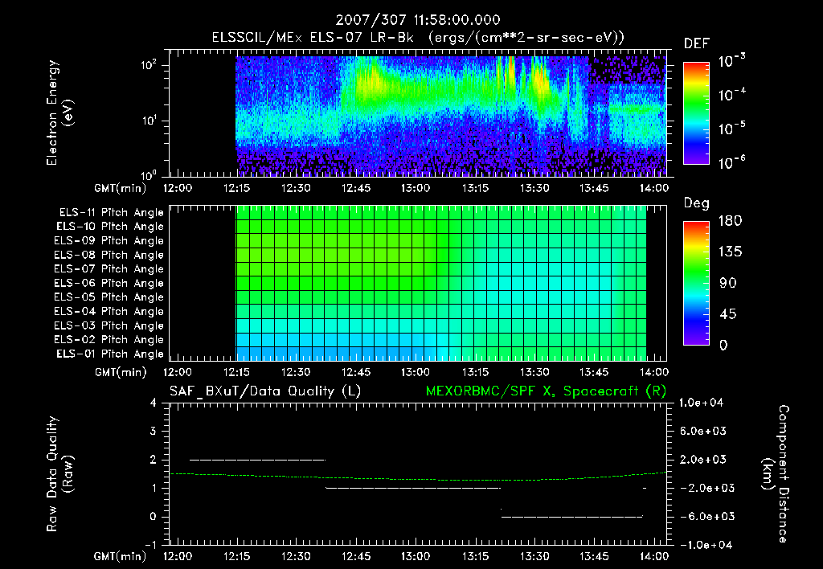Select the ELS-06 Pitch Angle row label
Image resolution: width=823 pixels, height=569 pixels.
[x=109, y=283]
